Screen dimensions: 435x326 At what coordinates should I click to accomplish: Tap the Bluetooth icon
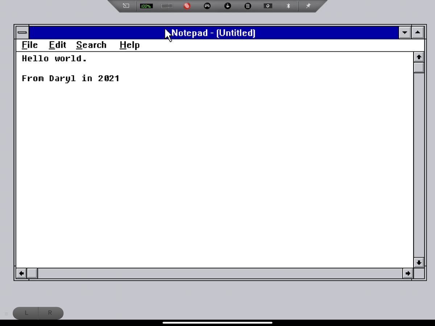288,6
